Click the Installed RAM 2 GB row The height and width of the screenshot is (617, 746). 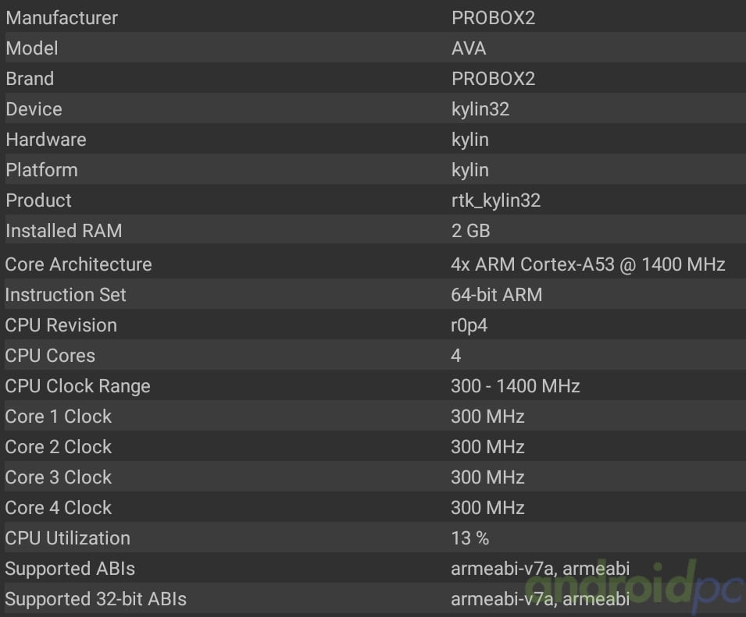tap(375, 230)
